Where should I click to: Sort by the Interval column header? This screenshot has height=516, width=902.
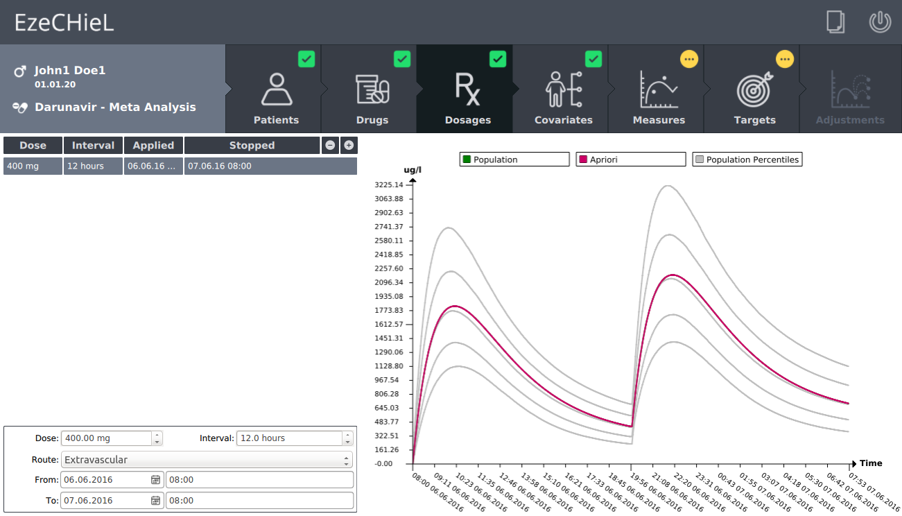coord(93,145)
